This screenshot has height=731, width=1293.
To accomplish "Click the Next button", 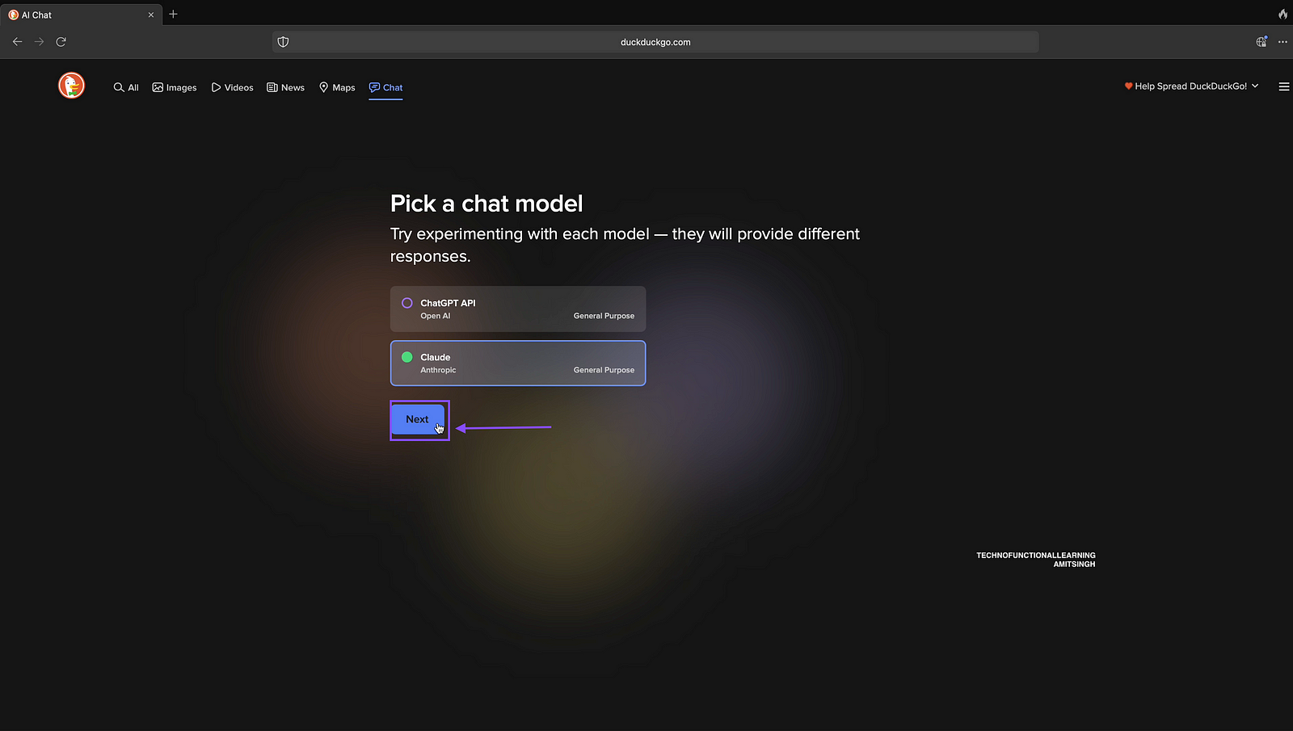I will (418, 419).
